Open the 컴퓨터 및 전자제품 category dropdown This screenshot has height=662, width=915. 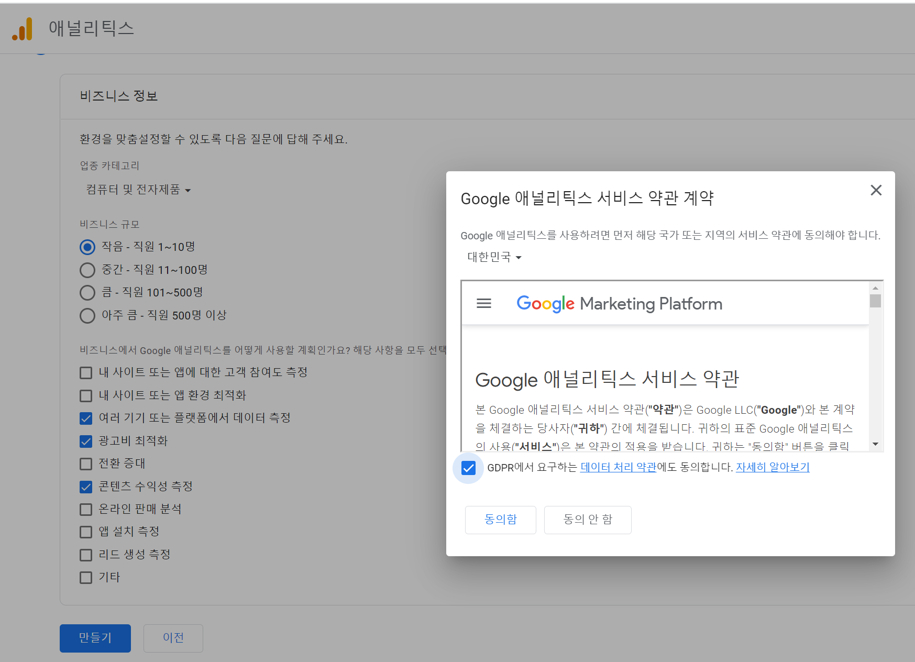pyautogui.click(x=138, y=190)
